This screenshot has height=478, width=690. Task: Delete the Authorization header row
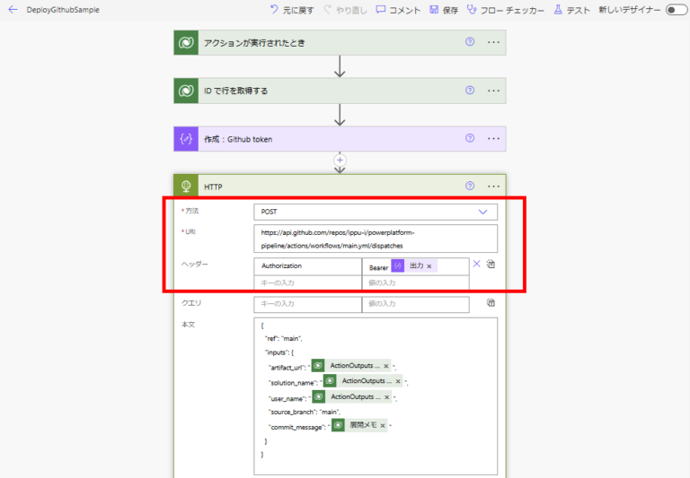[477, 265]
